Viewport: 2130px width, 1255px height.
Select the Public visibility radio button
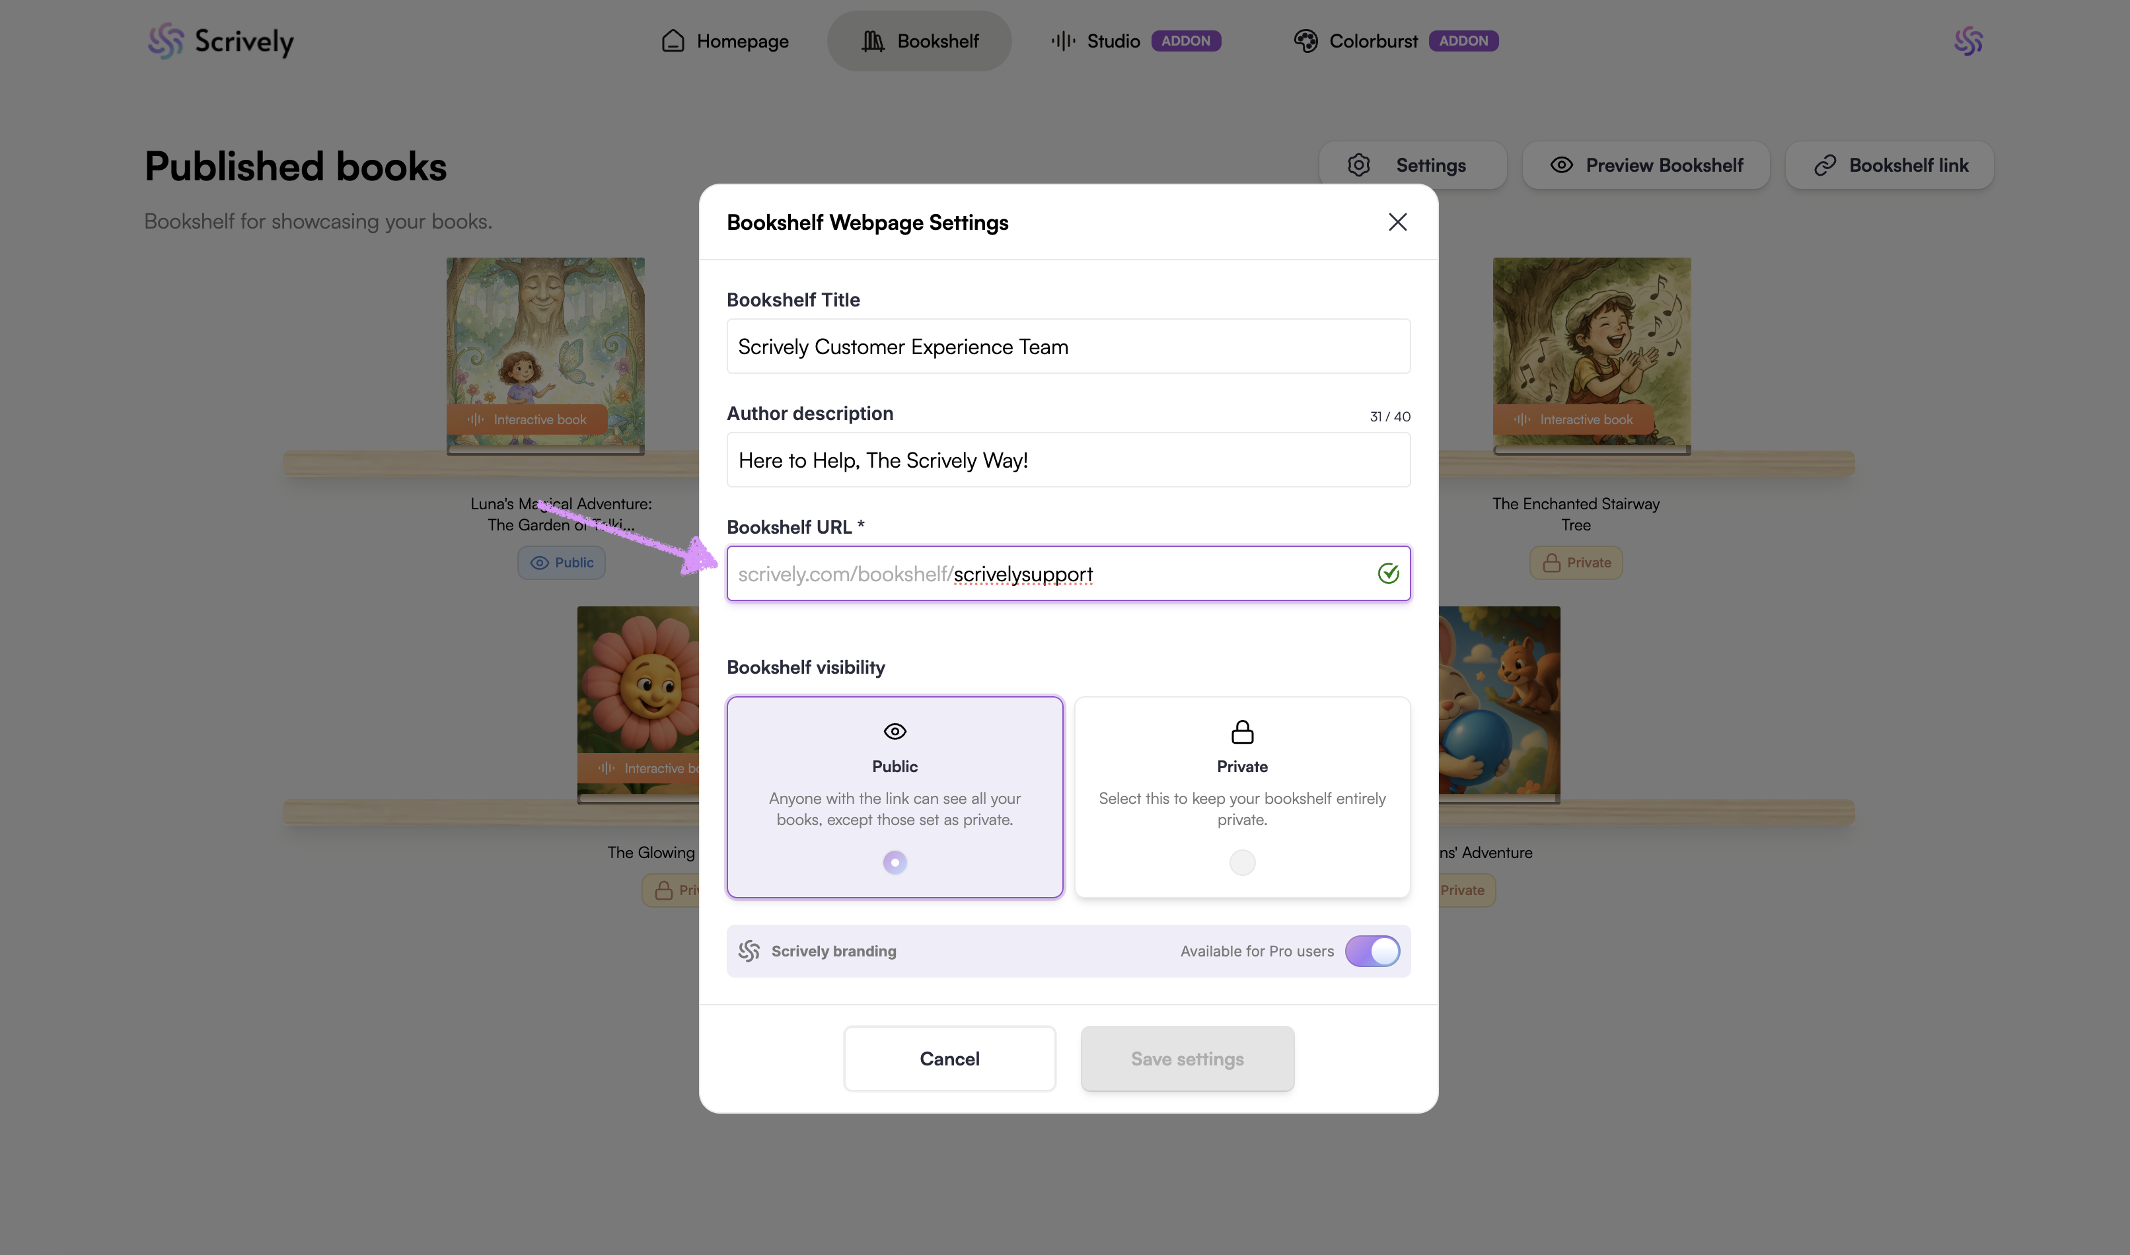(x=894, y=862)
